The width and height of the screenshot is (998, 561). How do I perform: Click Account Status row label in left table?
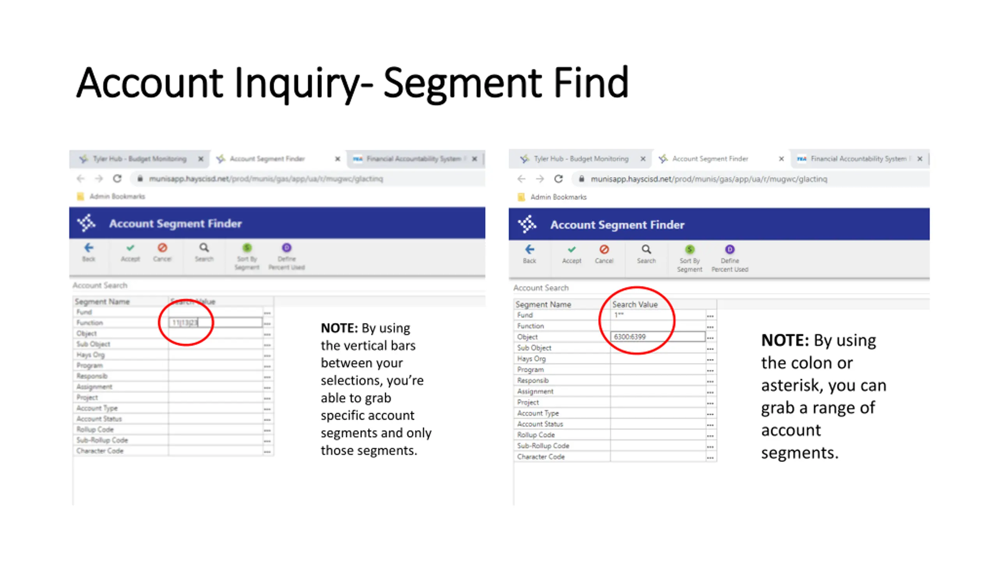click(x=99, y=419)
